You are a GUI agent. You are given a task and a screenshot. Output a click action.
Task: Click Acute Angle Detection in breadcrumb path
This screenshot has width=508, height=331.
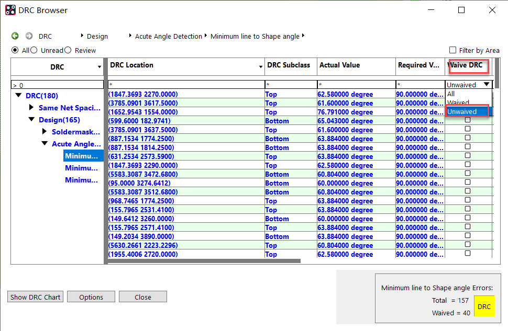pyautogui.click(x=168, y=37)
